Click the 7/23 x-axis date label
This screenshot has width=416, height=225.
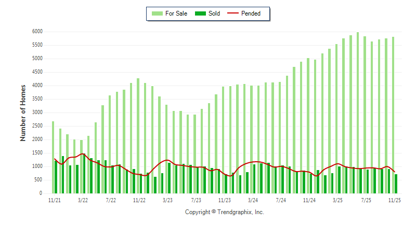coord(196,200)
